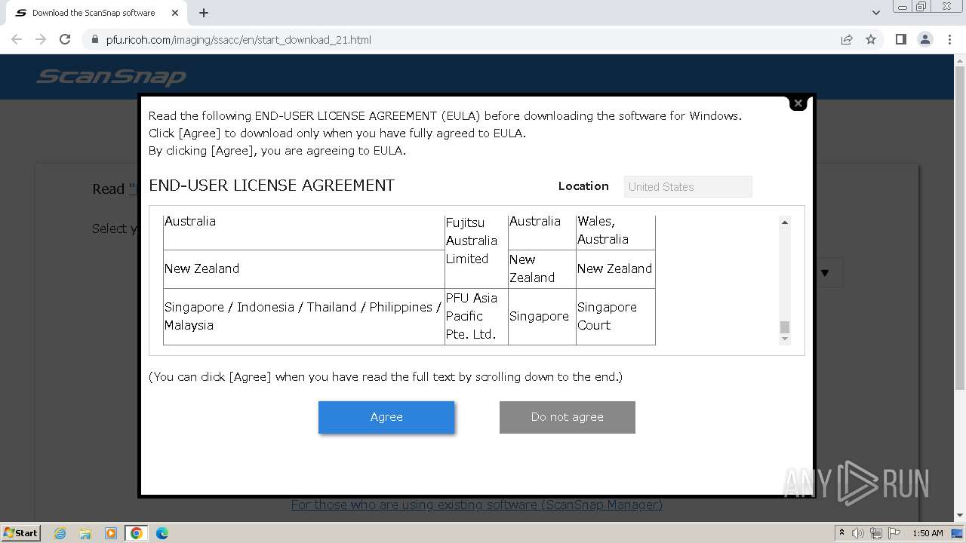Share this page using the share icon

pyautogui.click(x=847, y=40)
